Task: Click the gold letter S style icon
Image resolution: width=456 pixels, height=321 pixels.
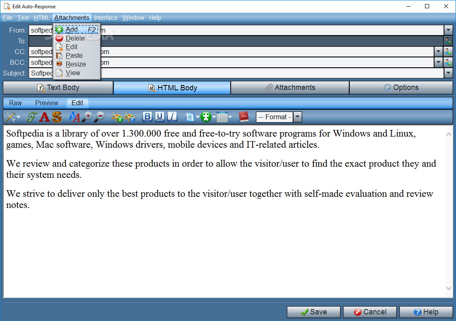Action: coord(57,117)
